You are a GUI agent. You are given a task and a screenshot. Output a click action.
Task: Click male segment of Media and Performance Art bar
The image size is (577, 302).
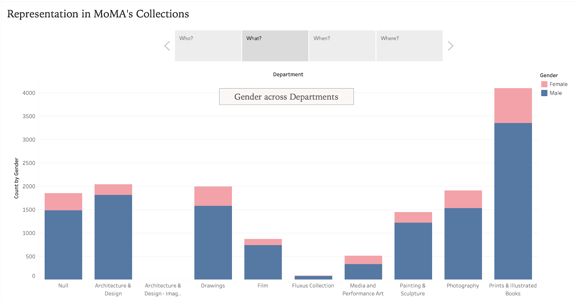click(363, 272)
